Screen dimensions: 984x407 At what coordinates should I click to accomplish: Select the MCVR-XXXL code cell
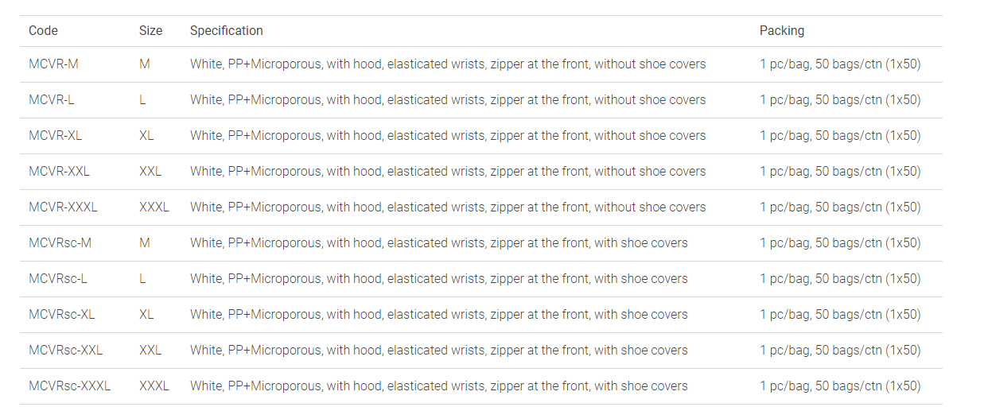coord(63,207)
